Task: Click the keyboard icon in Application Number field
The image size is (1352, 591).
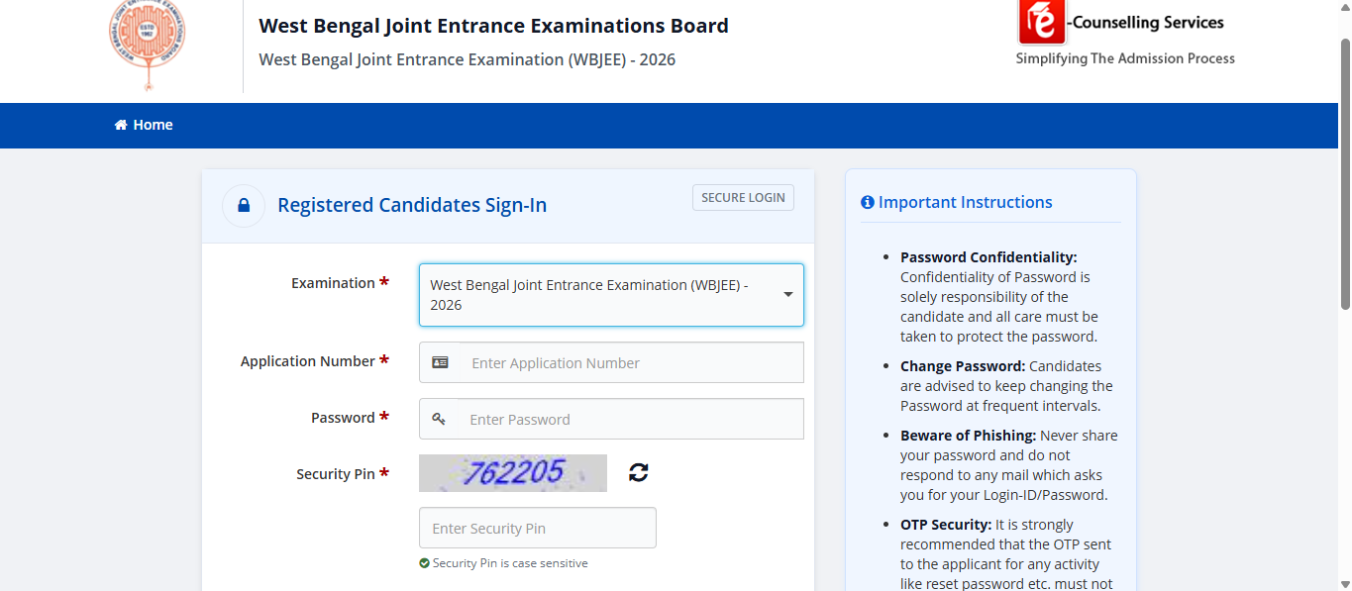Action: tap(440, 361)
